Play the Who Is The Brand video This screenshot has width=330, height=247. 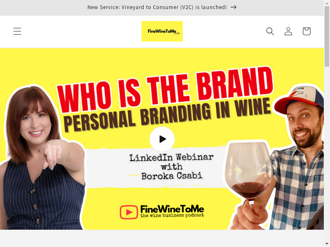click(162, 139)
